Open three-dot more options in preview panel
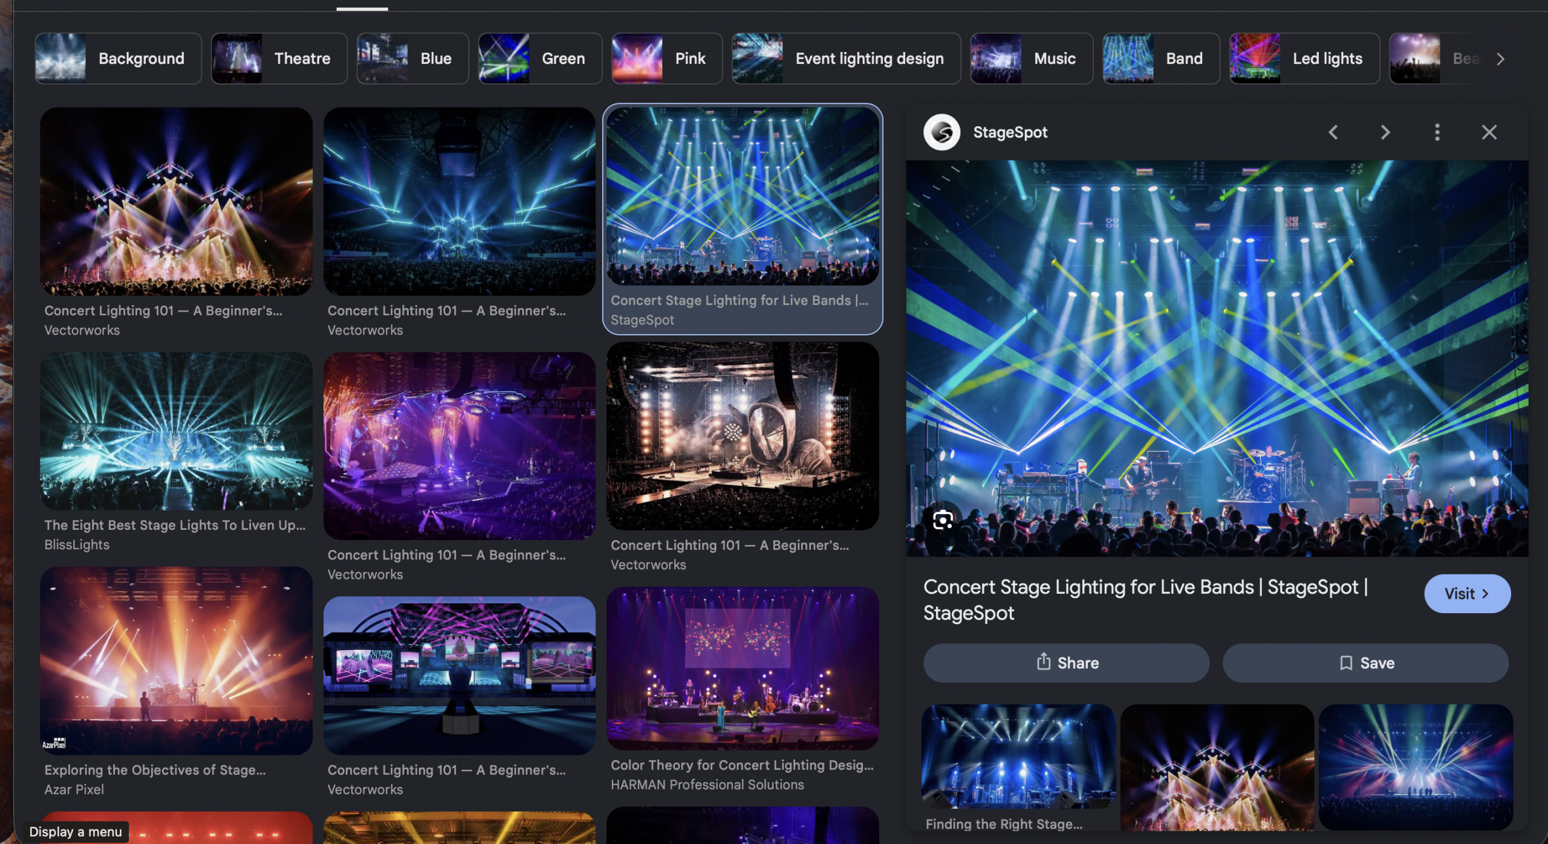The width and height of the screenshot is (1548, 844). click(x=1437, y=132)
